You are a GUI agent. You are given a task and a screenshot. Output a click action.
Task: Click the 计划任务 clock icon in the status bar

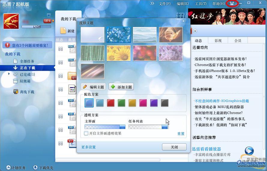coord(8,167)
